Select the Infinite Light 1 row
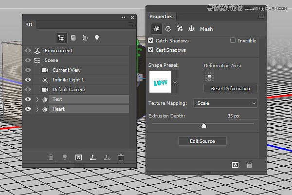 pos(81,80)
